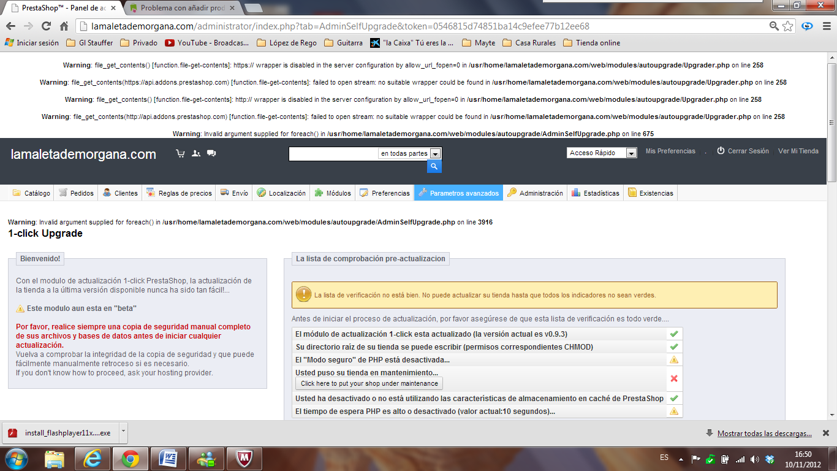
Task: Open the messages speech-bubble icon in header
Action: coord(211,153)
